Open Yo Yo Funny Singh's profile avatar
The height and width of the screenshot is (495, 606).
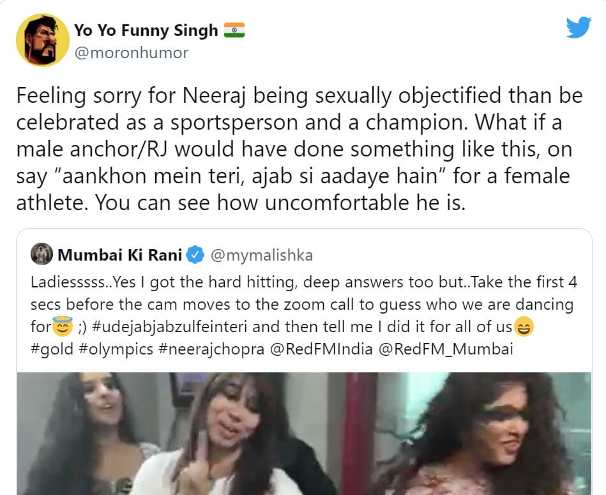[x=42, y=40]
